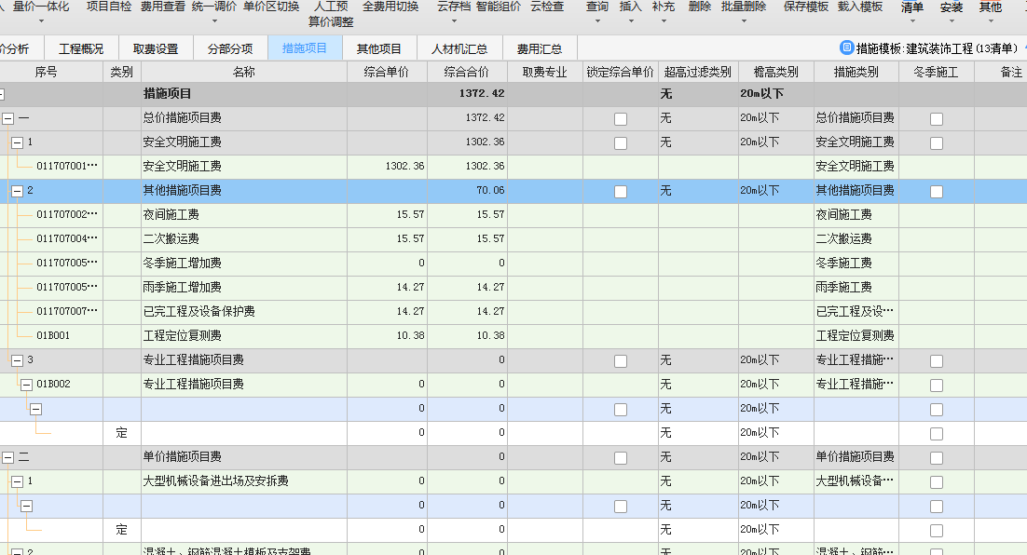Open 人工预算价调整 tool
The height and width of the screenshot is (555, 1027).
(x=331, y=14)
